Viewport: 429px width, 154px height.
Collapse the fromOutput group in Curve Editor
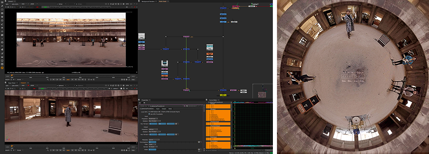(x=209, y=141)
